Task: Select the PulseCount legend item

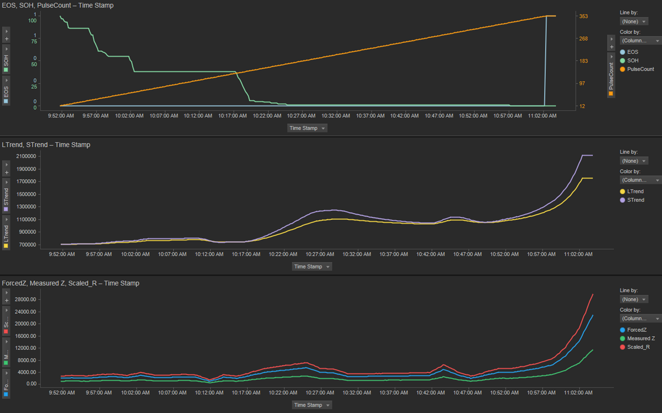Action: 637,69
